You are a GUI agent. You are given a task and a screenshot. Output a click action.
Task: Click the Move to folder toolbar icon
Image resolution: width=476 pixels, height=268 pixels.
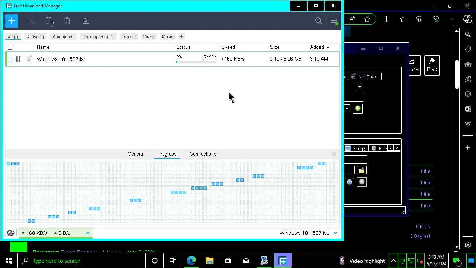[x=86, y=21]
